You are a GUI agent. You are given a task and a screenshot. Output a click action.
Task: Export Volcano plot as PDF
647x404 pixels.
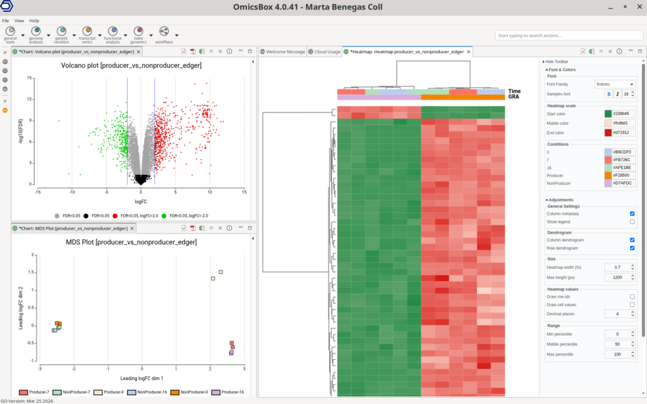click(192, 52)
